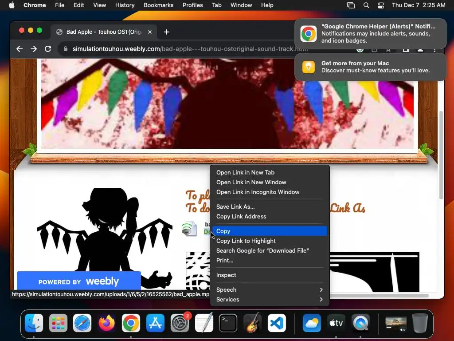The image size is (454, 341).
Task: Go forward in Chrome history
Action: pos(34,49)
